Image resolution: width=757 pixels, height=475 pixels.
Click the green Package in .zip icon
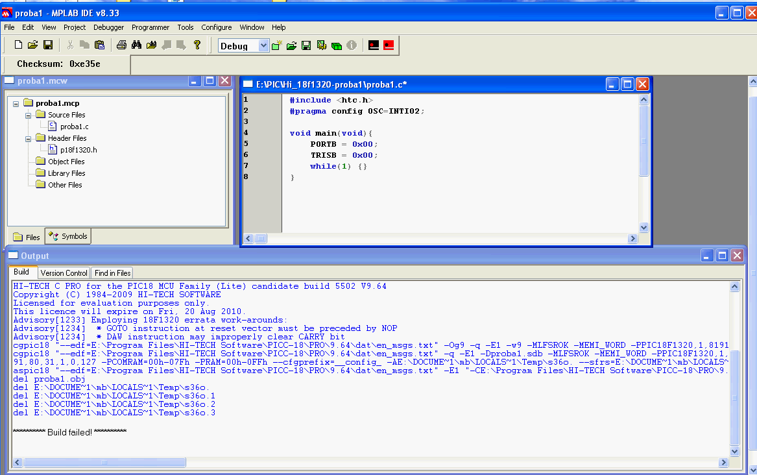pos(337,45)
